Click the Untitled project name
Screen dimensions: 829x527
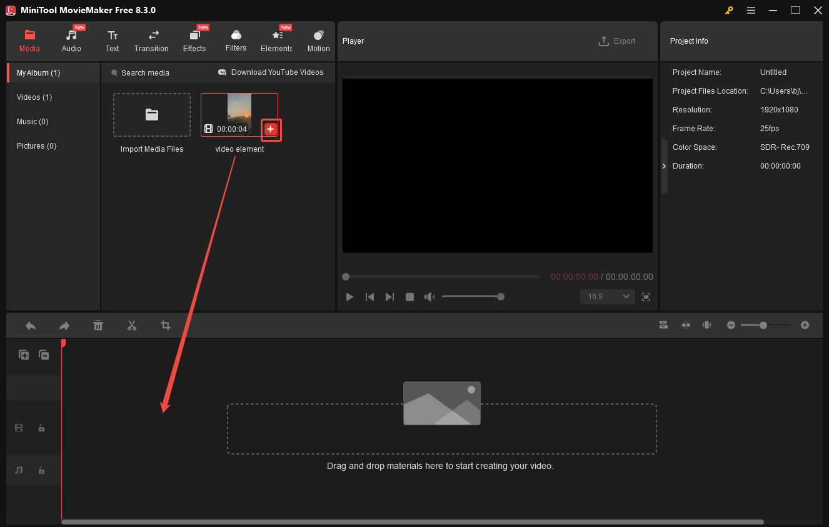(x=773, y=72)
